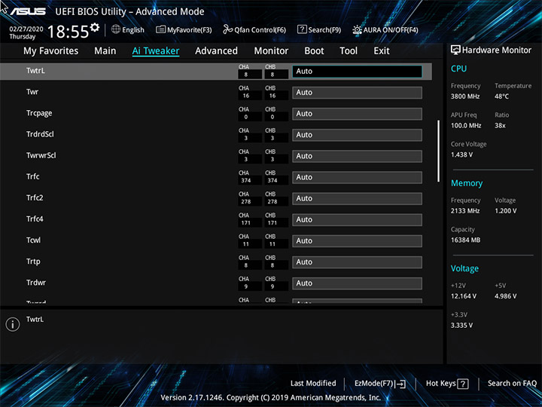Click the Trdwr Auto value field

tap(357, 283)
